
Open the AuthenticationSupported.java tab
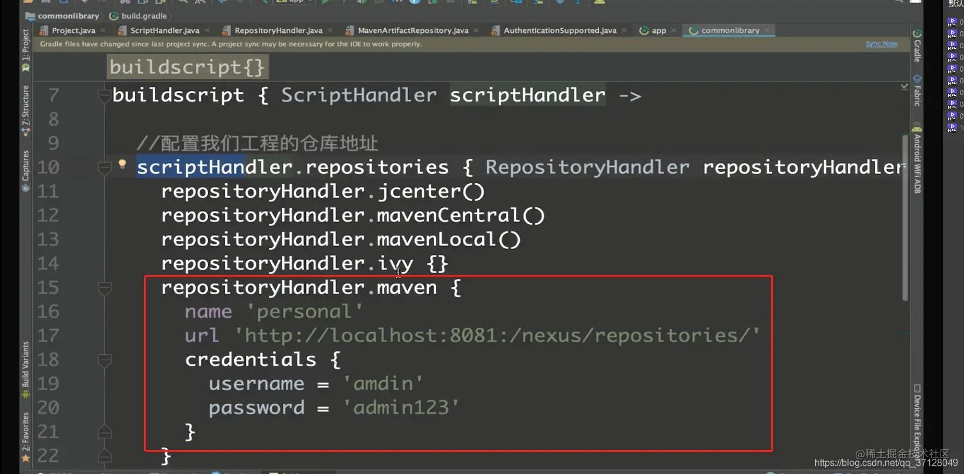point(560,31)
